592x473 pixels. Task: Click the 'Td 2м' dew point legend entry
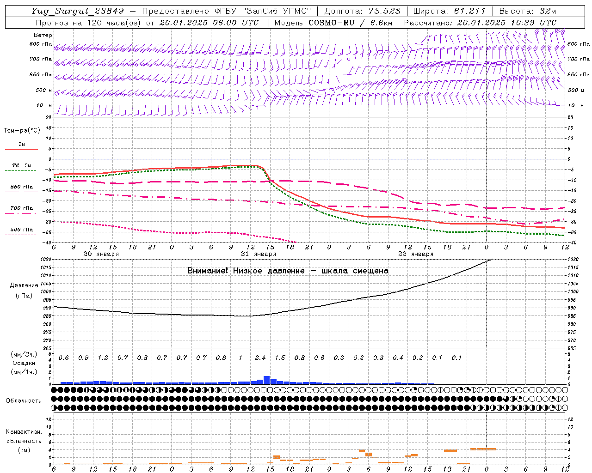tap(21, 165)
